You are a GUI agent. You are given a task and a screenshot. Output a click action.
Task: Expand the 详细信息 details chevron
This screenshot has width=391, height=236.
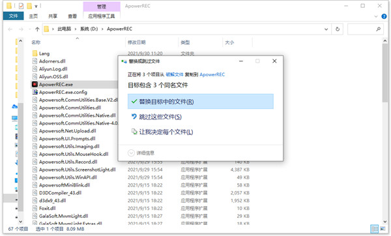pyautogui.click(x=131, y=153)
